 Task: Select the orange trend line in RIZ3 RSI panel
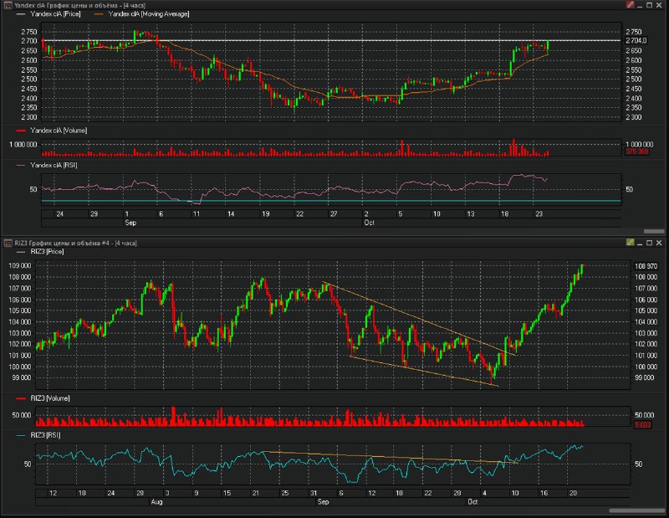[391, 458]
